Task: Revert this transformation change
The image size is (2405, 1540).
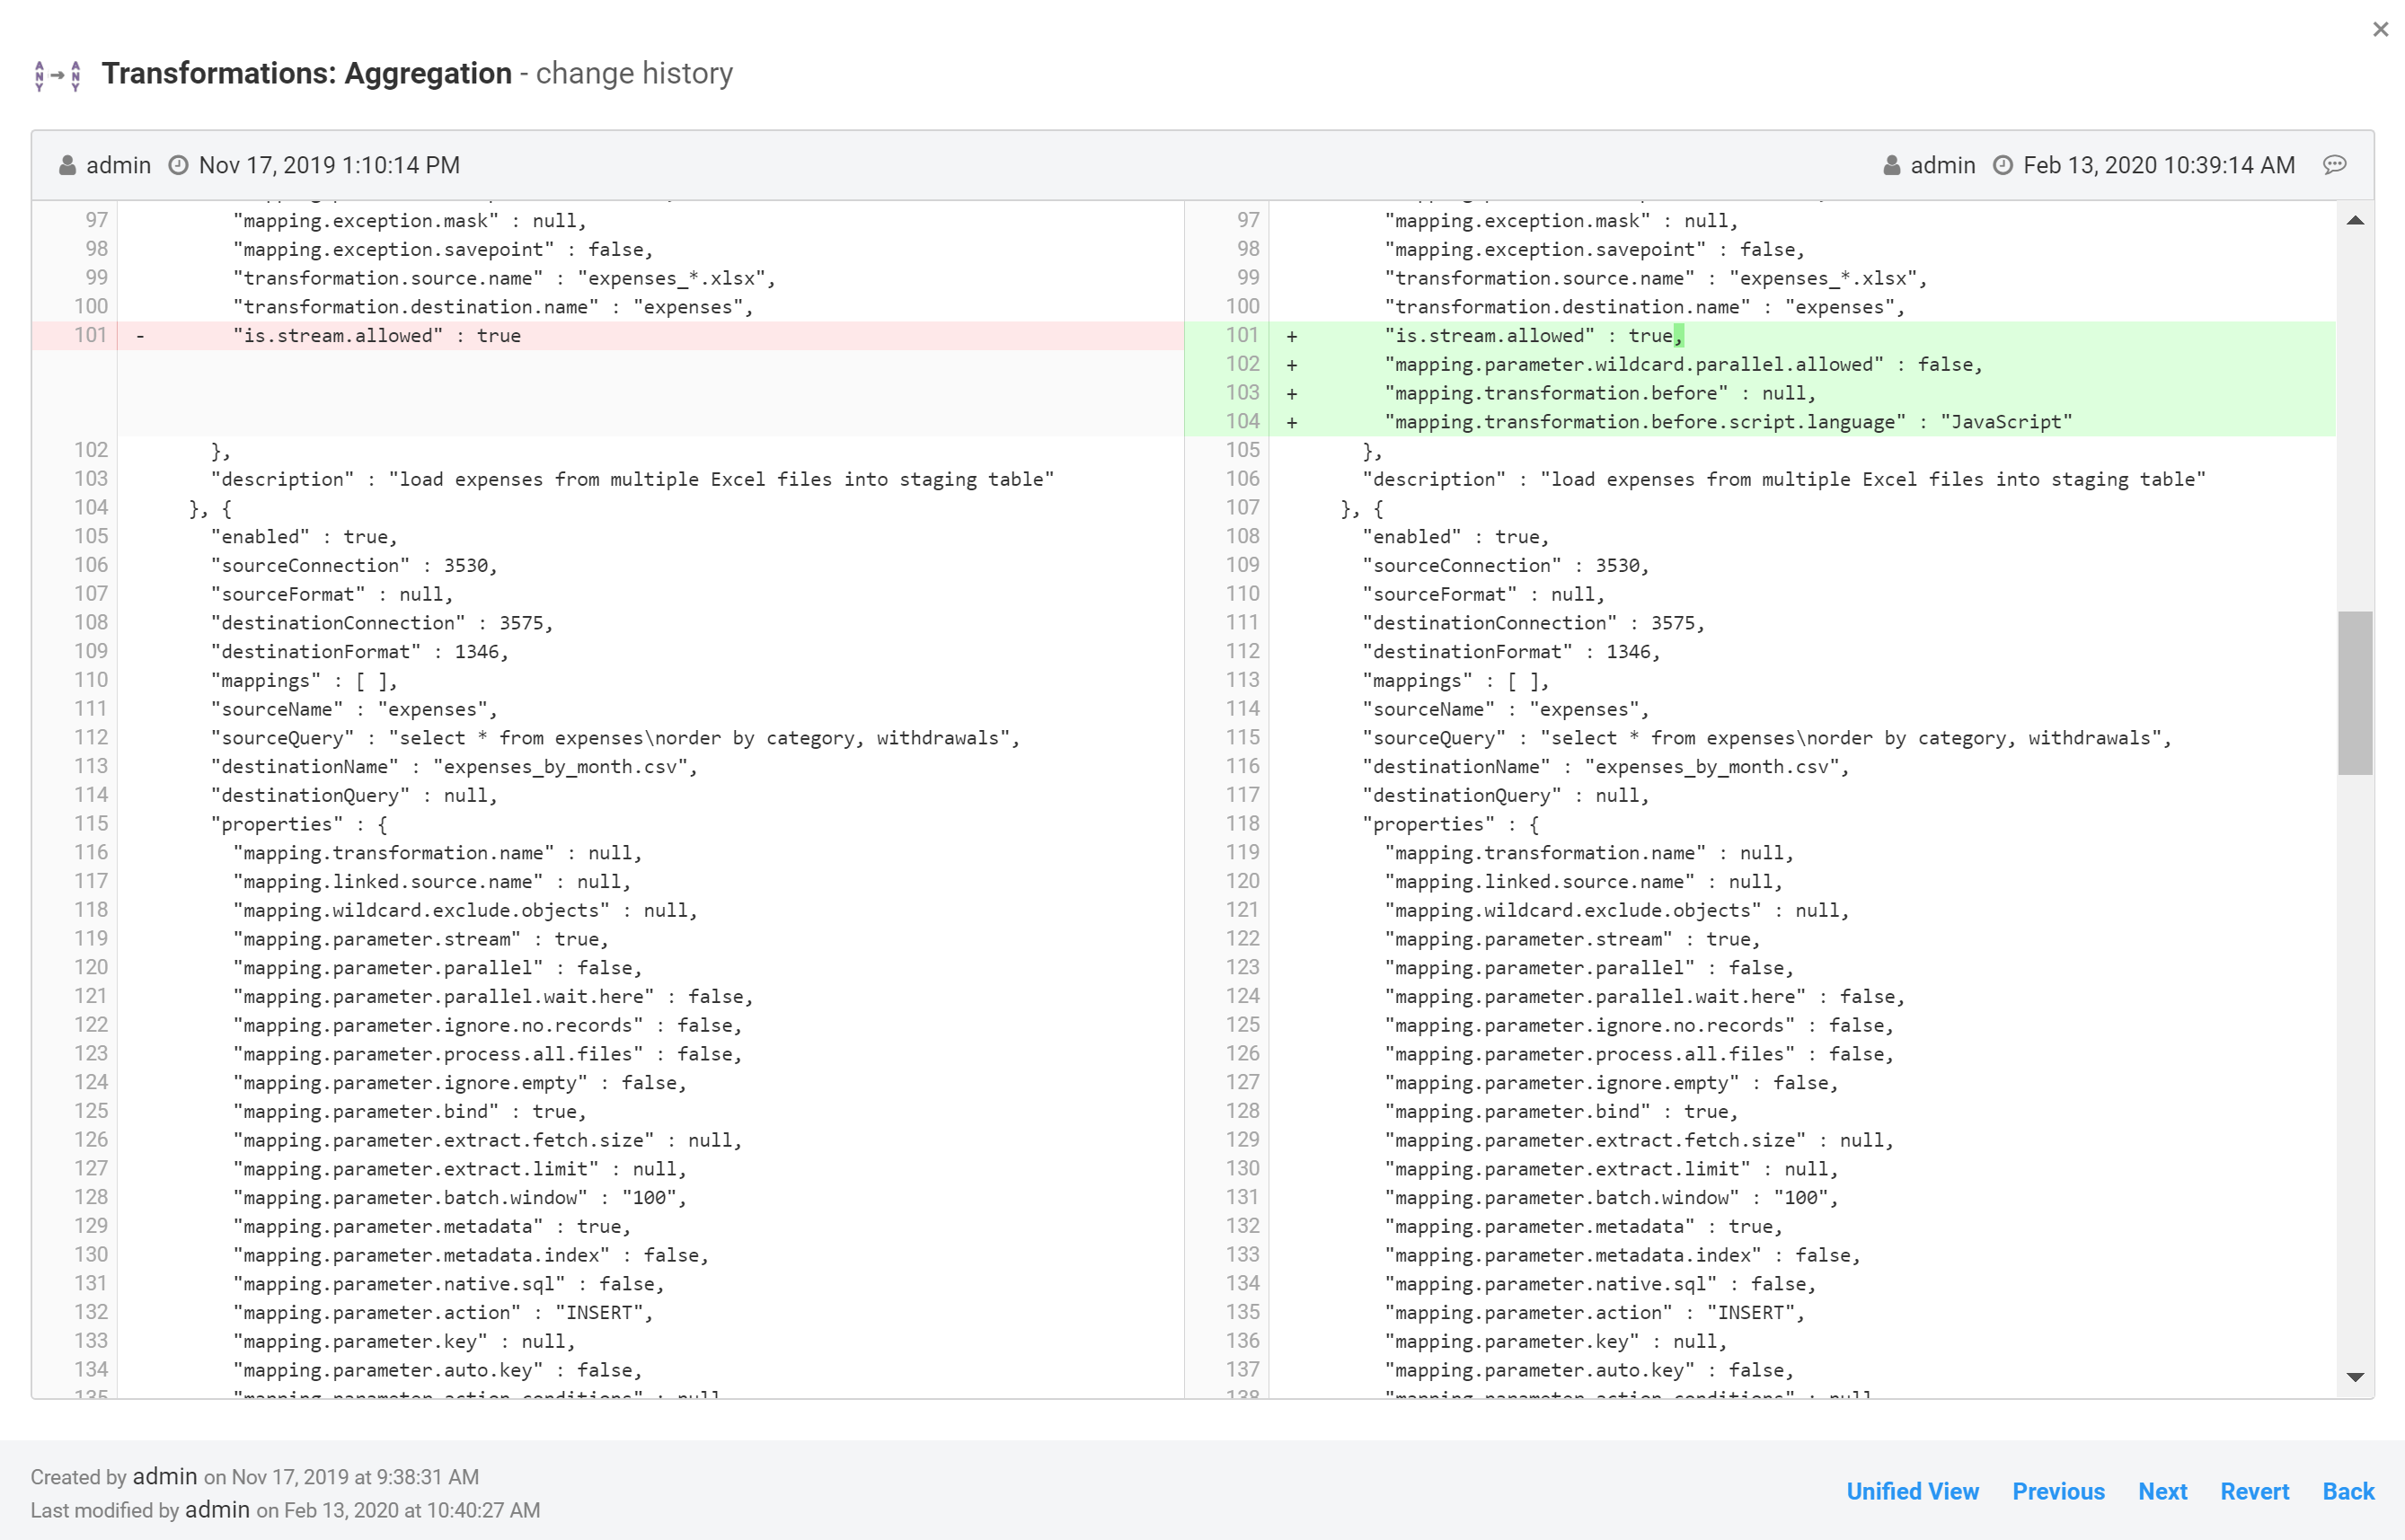Action: coord(2255,1491)
